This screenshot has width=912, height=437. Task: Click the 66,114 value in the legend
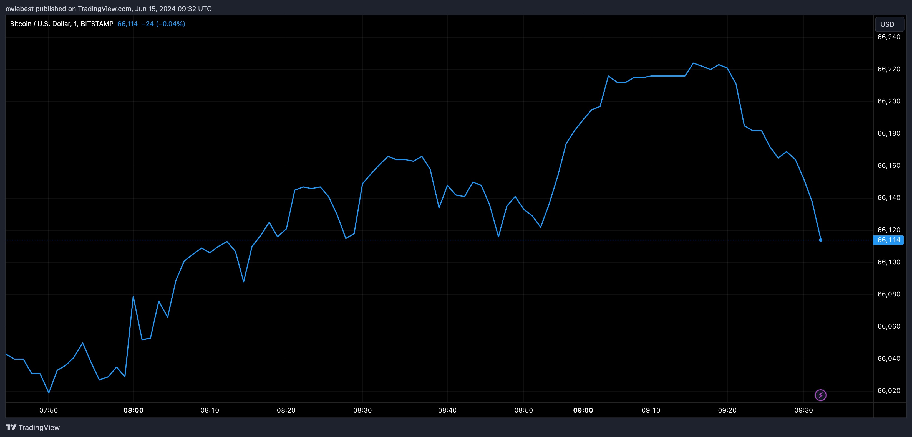click(127, 24)
